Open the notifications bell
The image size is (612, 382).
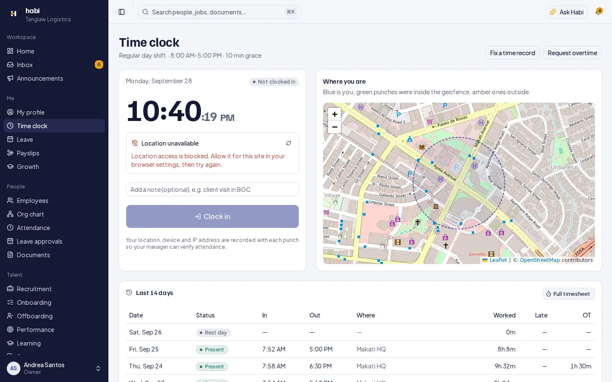tap(598, 12)
